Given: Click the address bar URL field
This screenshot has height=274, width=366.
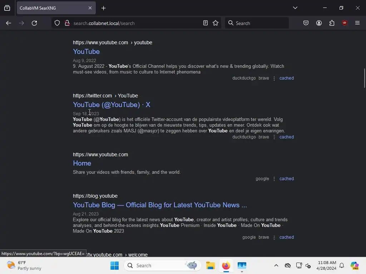Looking at the screenshot, I should tap(136, 23).
